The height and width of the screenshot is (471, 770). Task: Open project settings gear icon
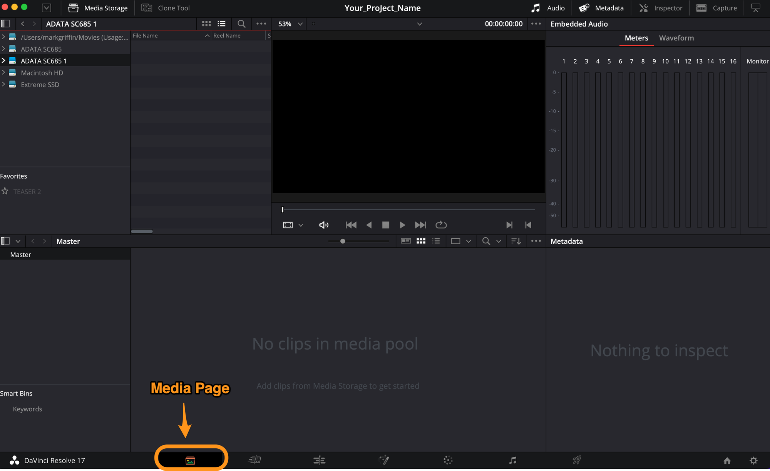point(753,460)
